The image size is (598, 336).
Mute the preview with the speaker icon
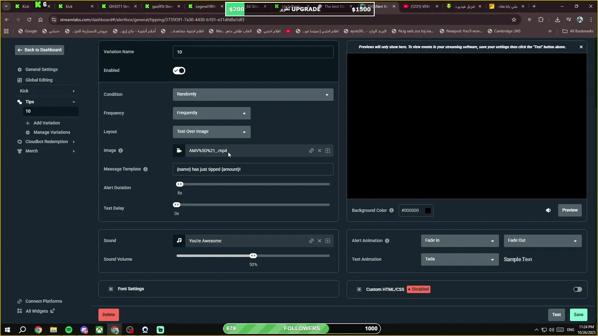pos(548,210)
